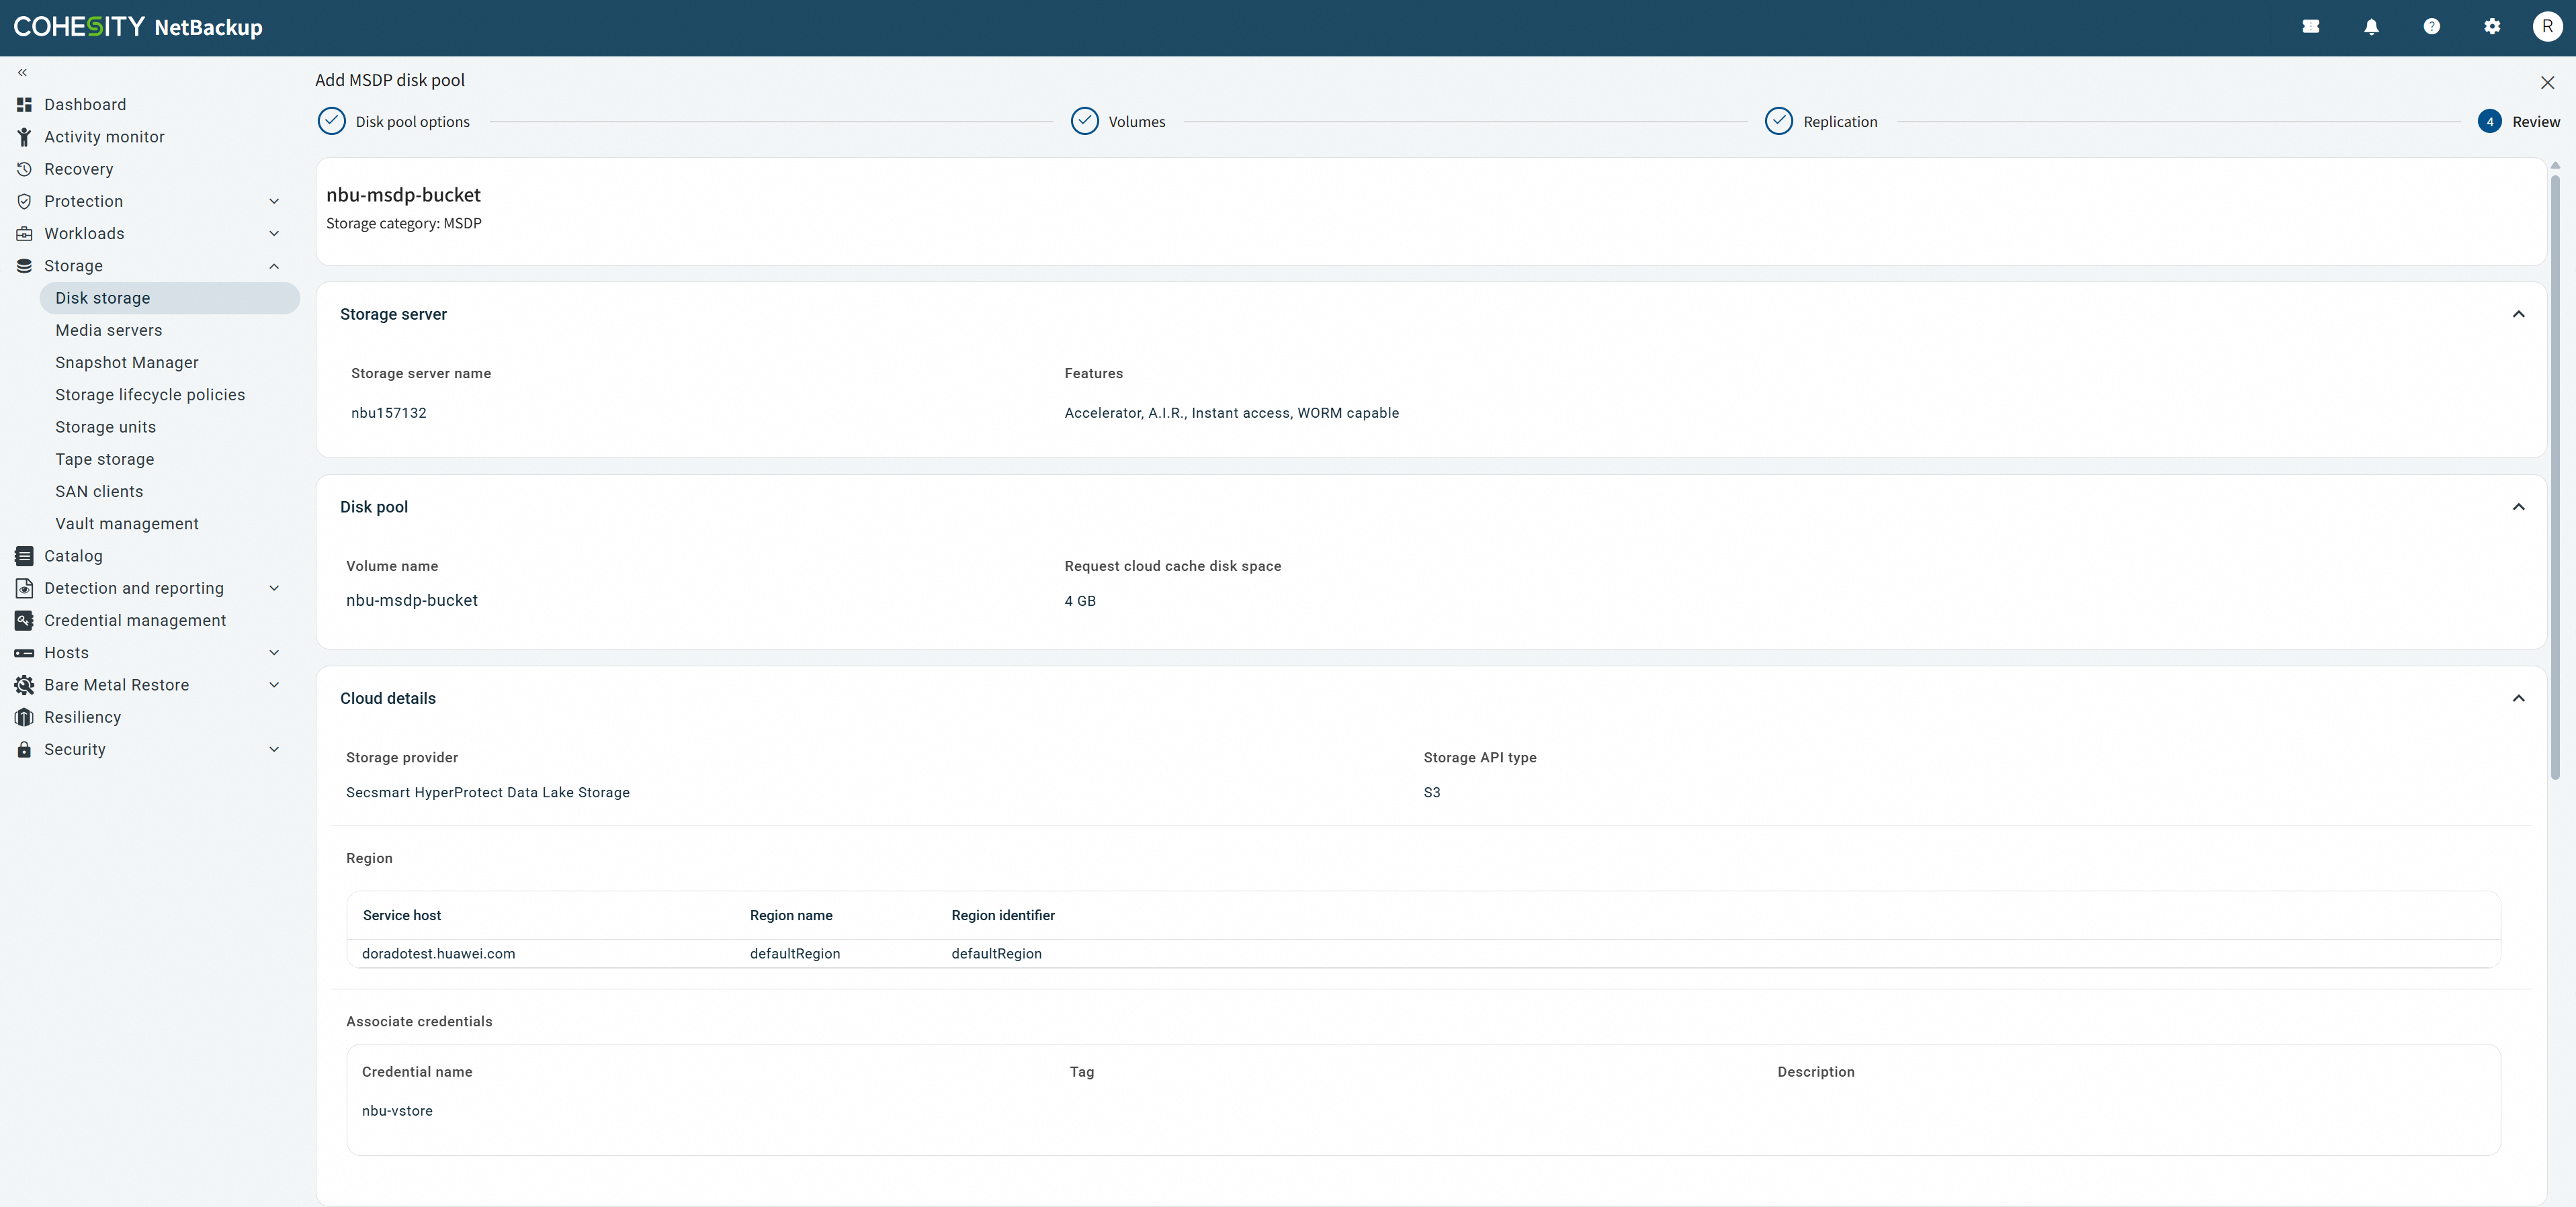Open Catalog label in sidebar
The width and height of the screenshot is (2576, 1207).
pos(73,556)
